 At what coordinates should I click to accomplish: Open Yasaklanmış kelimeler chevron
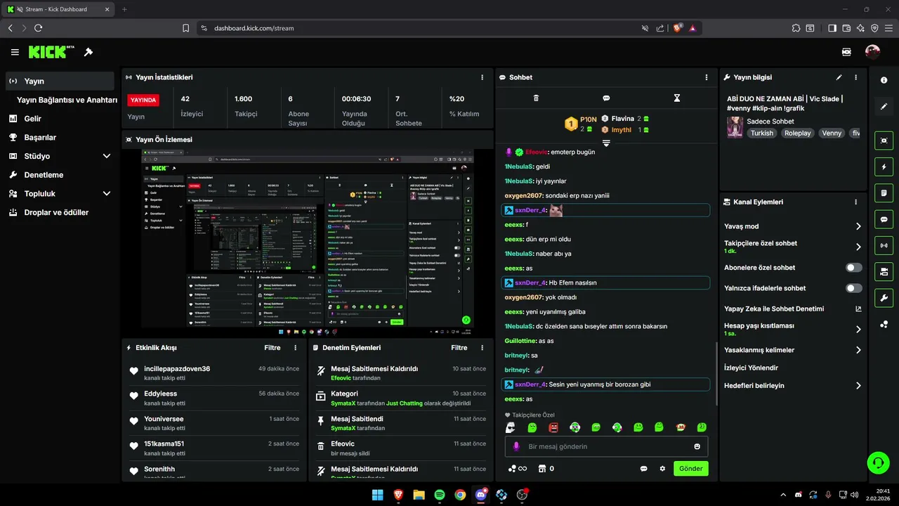(858, 350)
